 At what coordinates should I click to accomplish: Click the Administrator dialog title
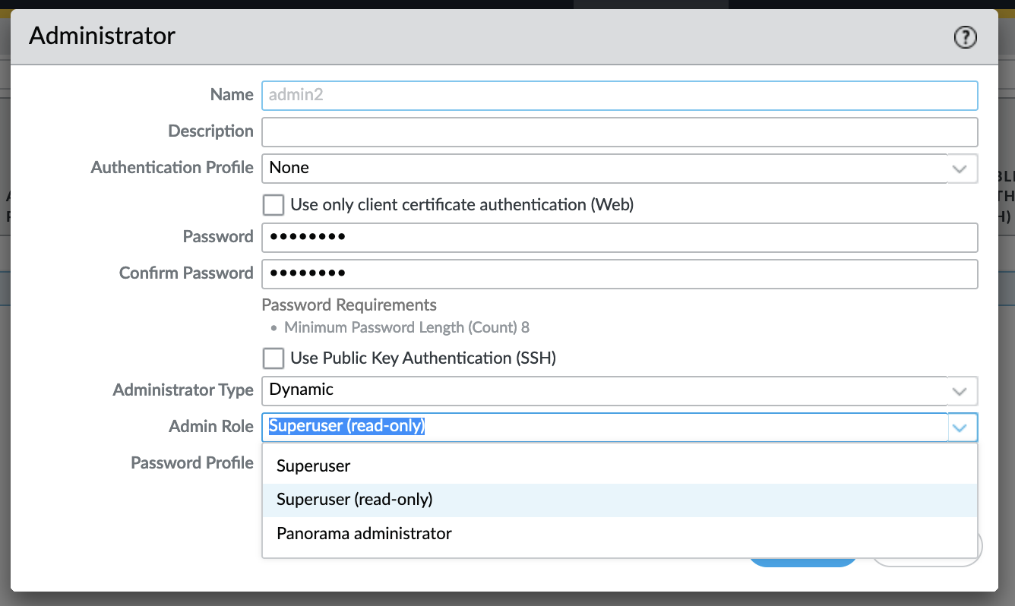pyautogui.click(x=103, y=36)
